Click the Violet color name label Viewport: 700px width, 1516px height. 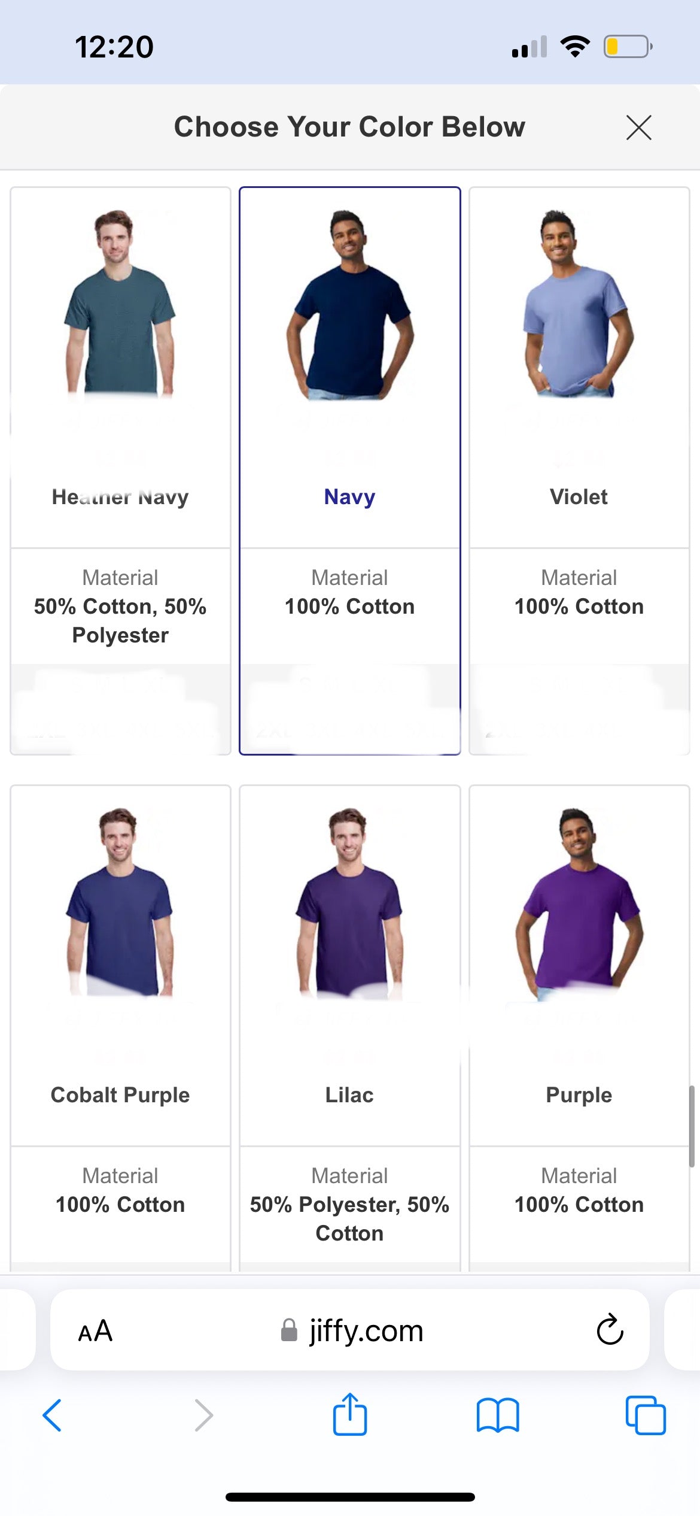579,496
